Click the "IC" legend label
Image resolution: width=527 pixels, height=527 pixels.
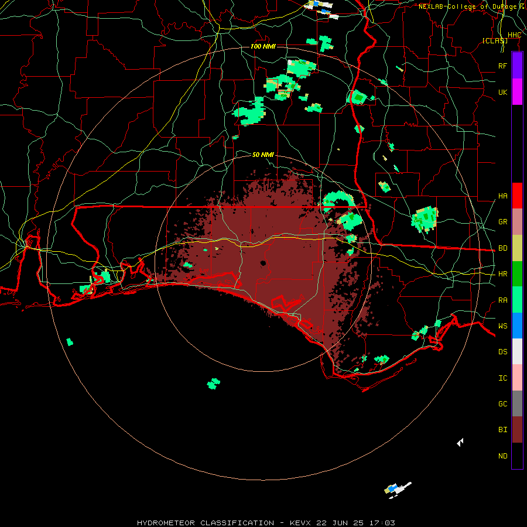(502, 378)
